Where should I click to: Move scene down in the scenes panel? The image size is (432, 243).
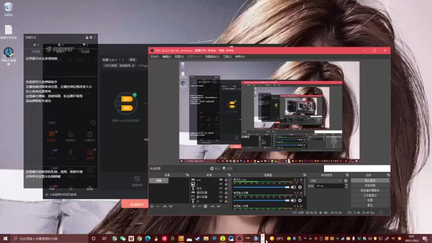click(x=171, y=206)
